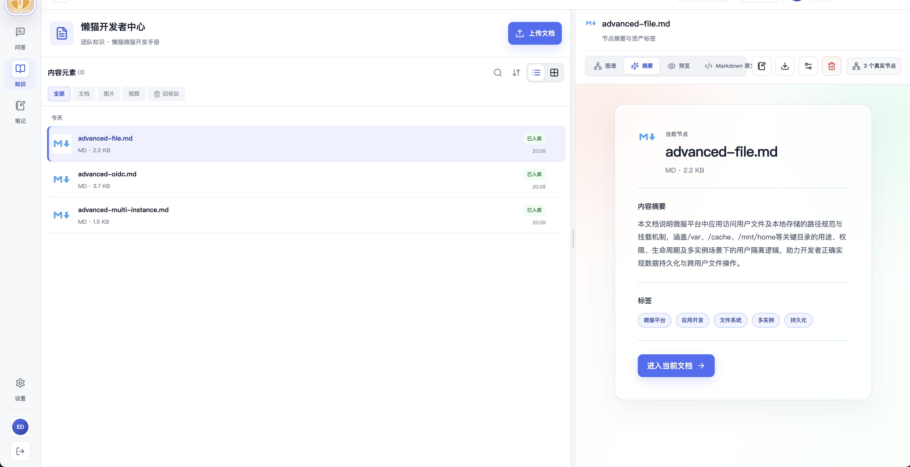Click the 内容元素 (3) heading
This screenshot has width=910, height=467.
click(66, 72)
